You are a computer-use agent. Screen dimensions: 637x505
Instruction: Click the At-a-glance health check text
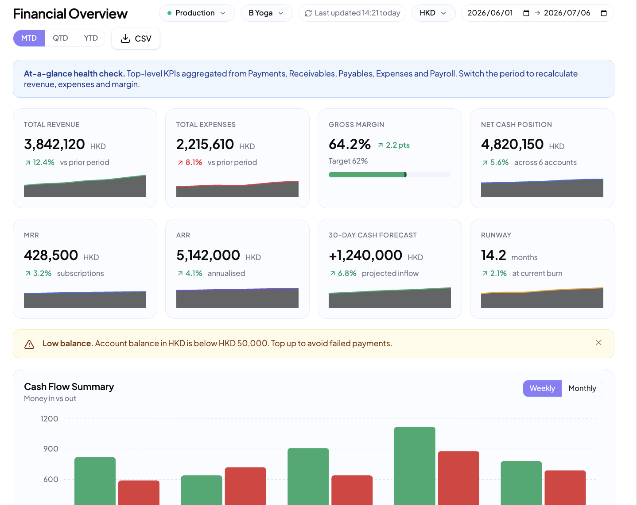pyautogui.click(x=74, y=73)
